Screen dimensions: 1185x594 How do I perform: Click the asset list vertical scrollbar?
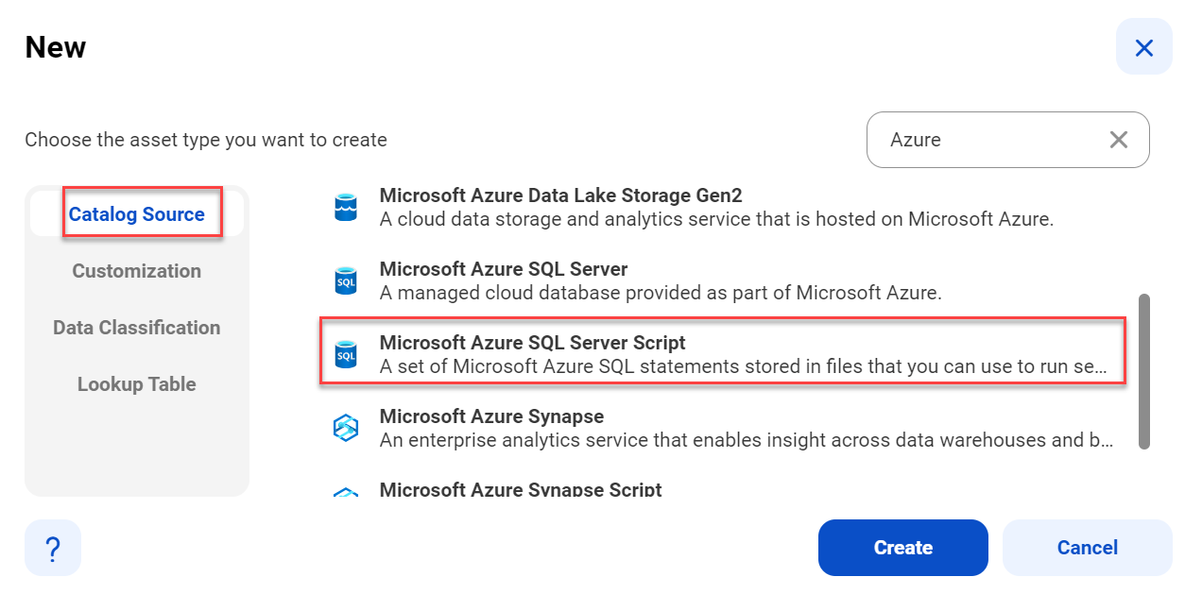click(x=1144, y=371)
